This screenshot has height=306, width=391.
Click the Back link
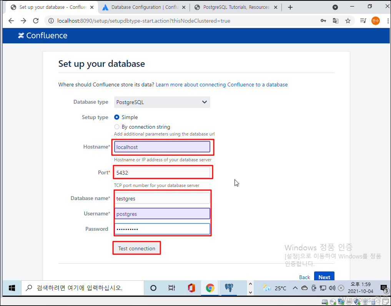[304, 277]
